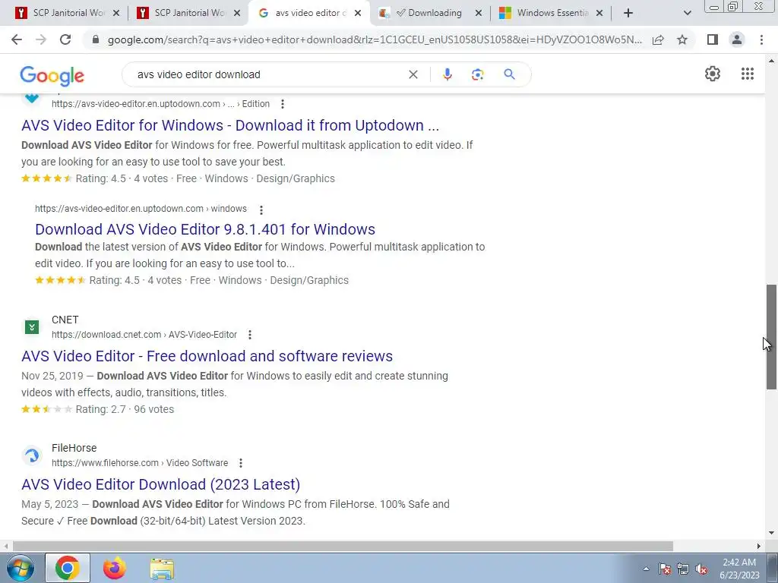Click the CNET favicon

[x=32, y=327]
